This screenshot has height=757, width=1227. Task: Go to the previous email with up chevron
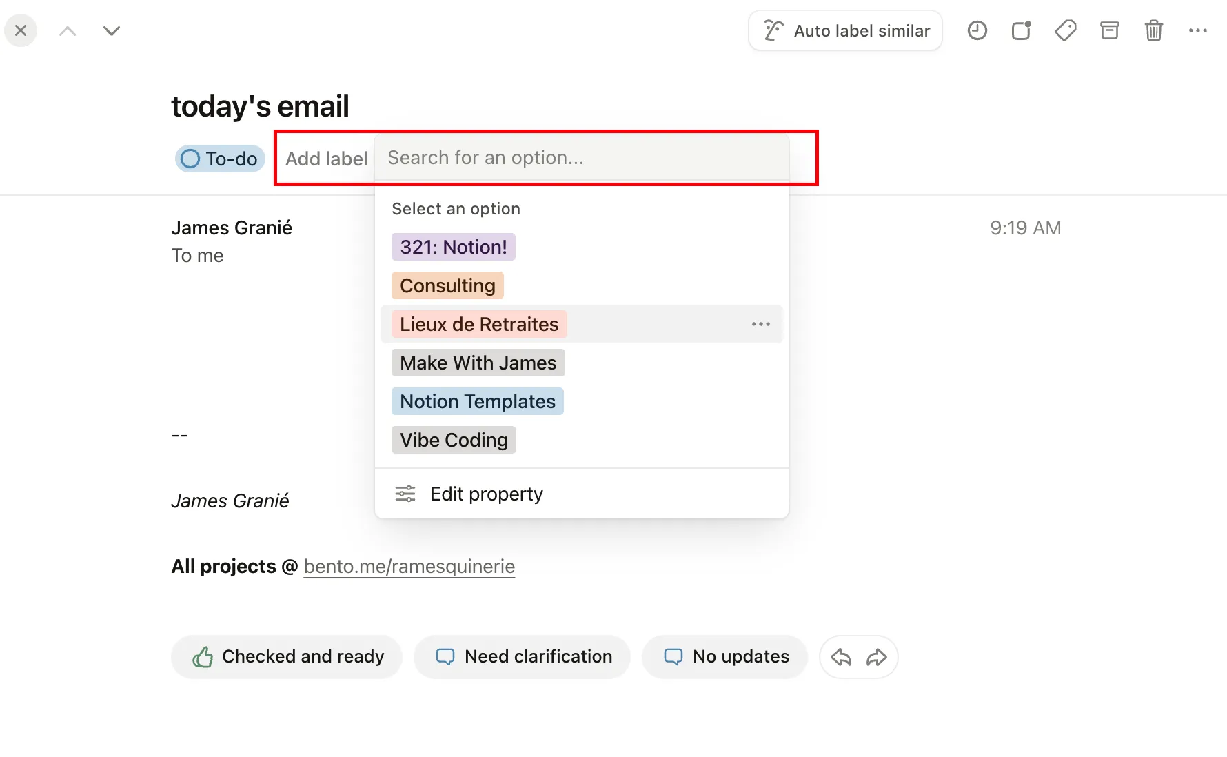pos(68,31)
